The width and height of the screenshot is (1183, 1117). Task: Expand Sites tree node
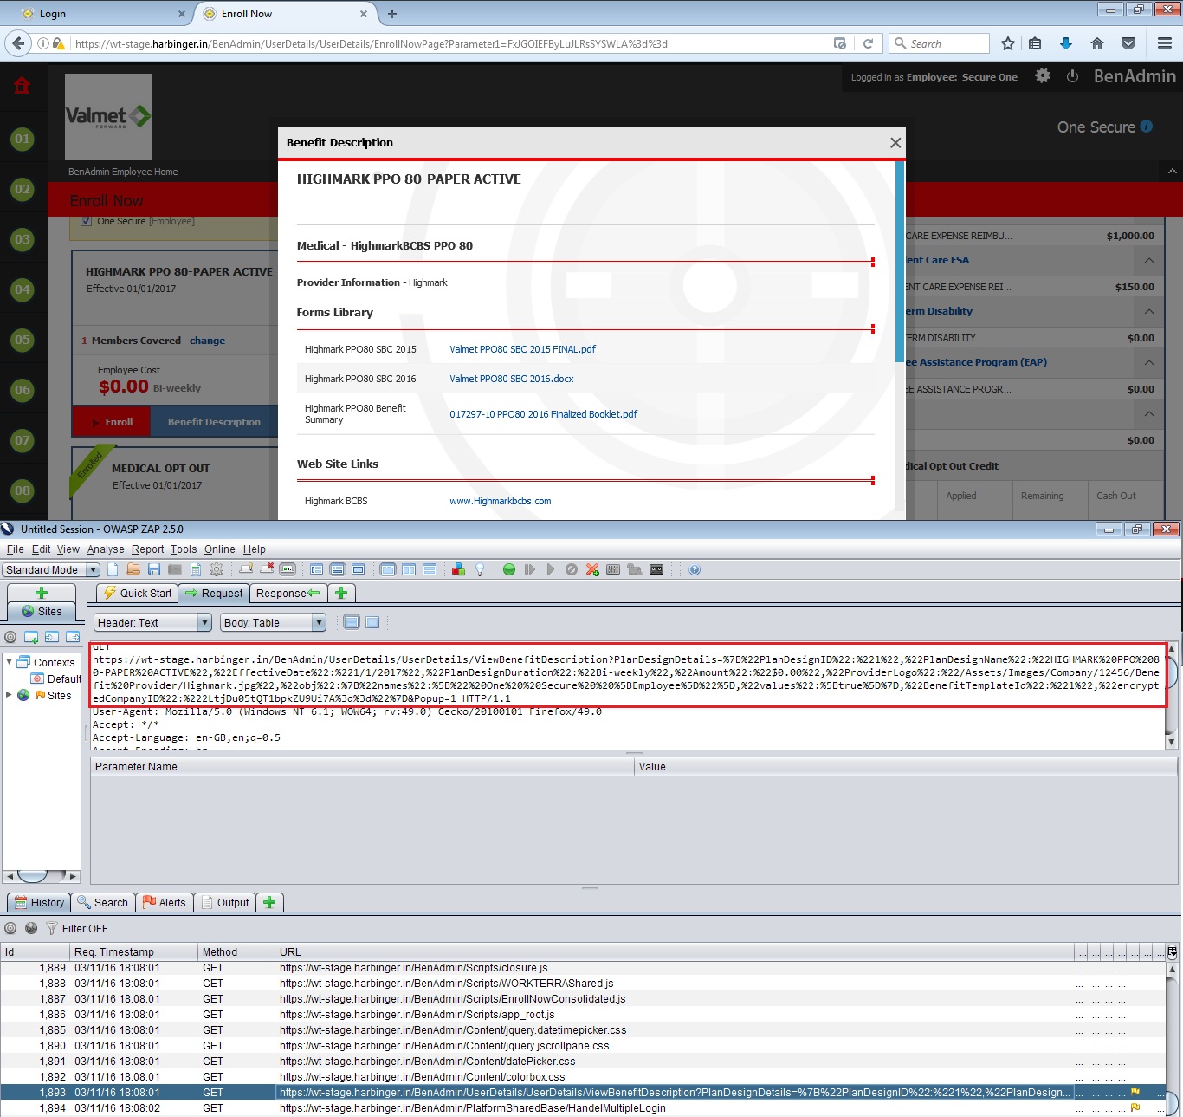pos(10,695)
